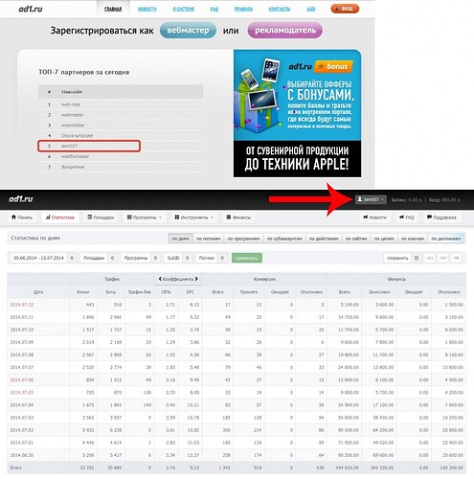Expand the Инструменты dropdown menu

194,217
